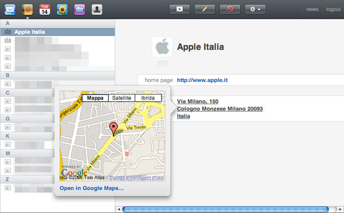The width and height of the screenshot is (344, 213).
Task: Click Open in Google Maps link
Action: pos(92,188)
